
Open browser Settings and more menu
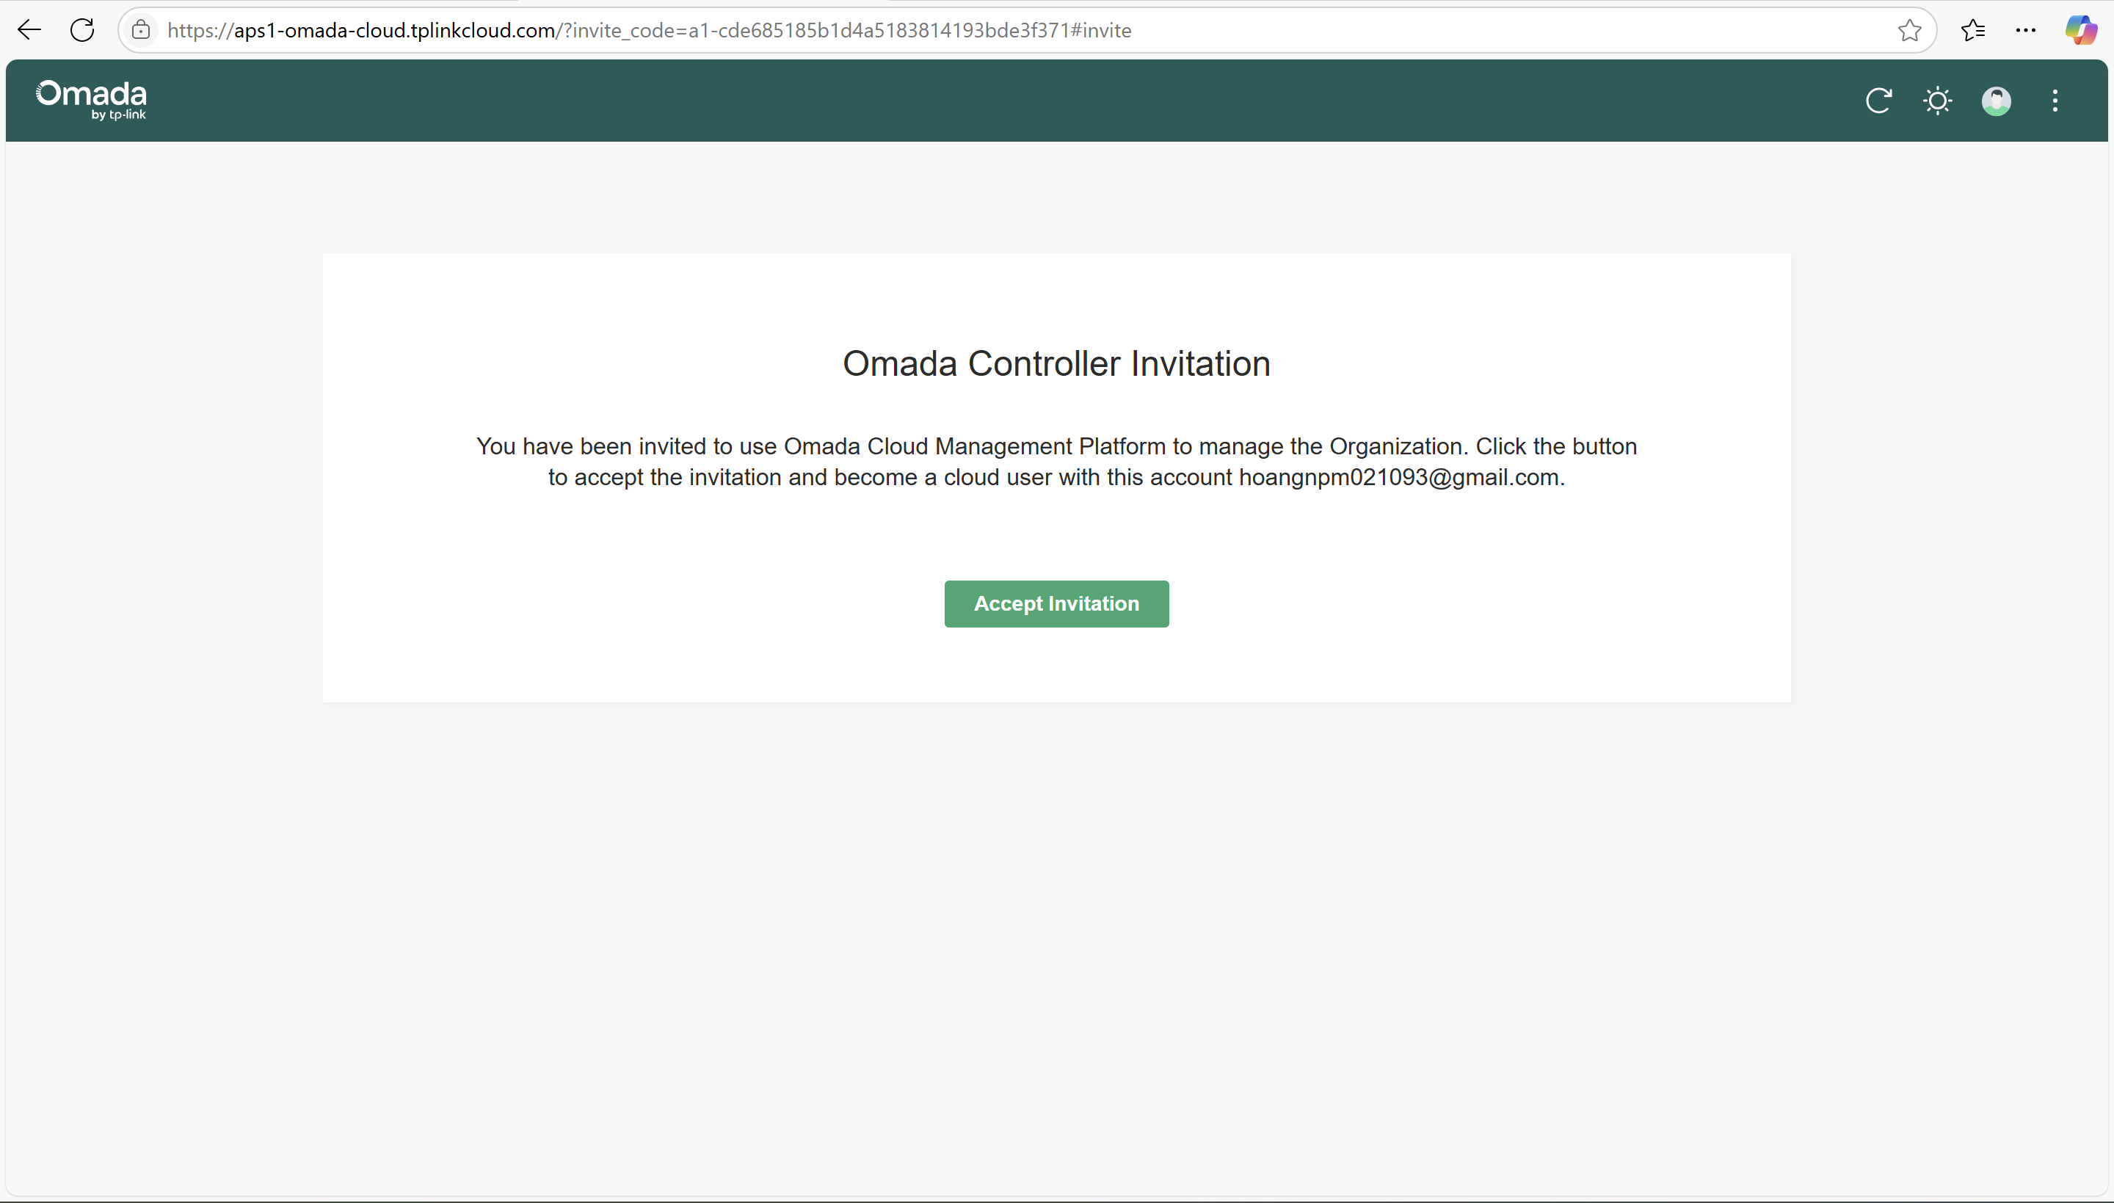(2026, 31)
